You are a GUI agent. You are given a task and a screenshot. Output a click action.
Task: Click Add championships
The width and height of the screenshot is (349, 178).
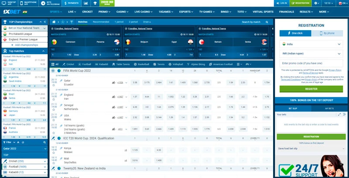(25, 45)
